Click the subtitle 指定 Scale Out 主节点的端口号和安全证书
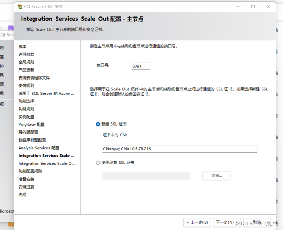 click(x=65, y=29)
